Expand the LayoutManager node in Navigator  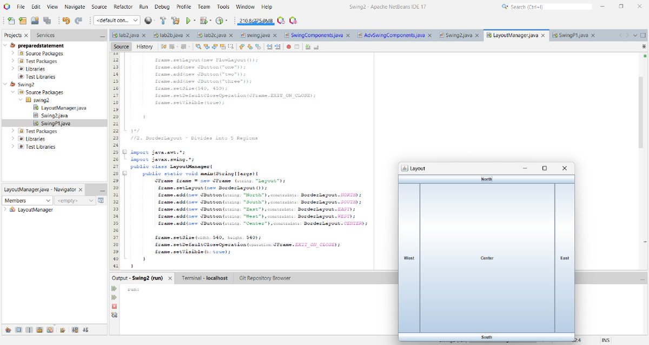click(x=5, y=209)
